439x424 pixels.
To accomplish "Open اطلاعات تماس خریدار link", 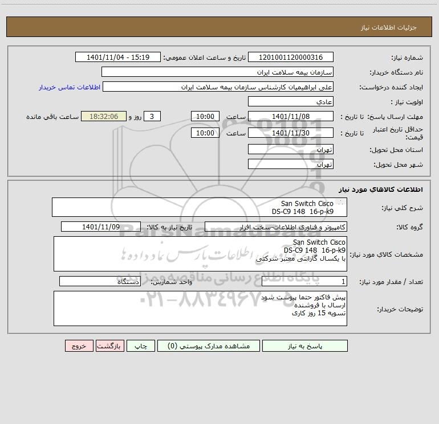I will point(70,87).
